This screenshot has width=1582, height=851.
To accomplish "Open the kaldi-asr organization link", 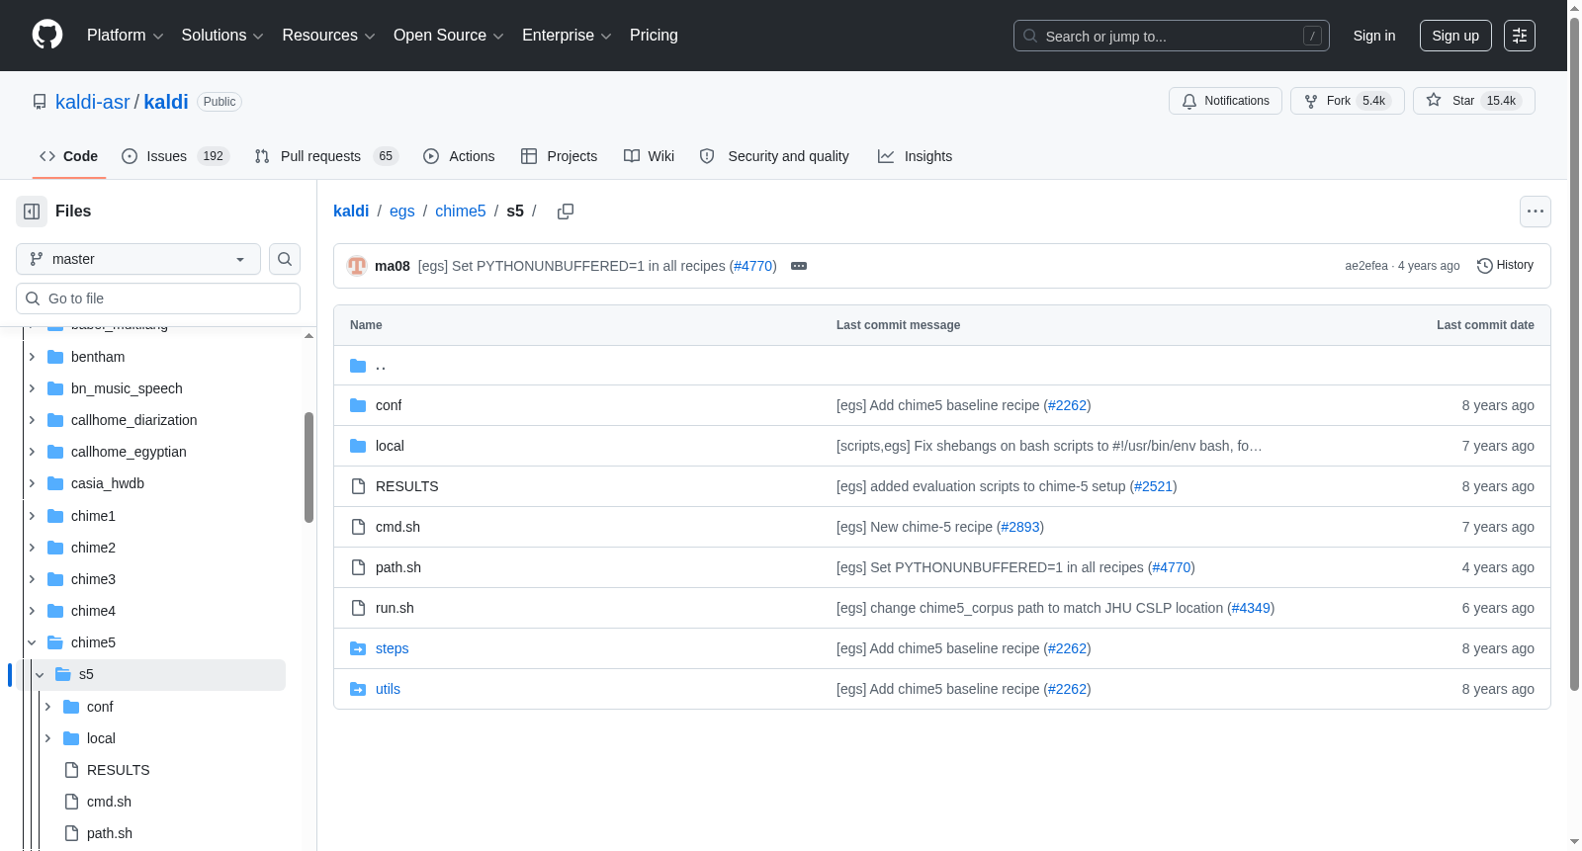I will pyautogui.click(x=93, y=102).
